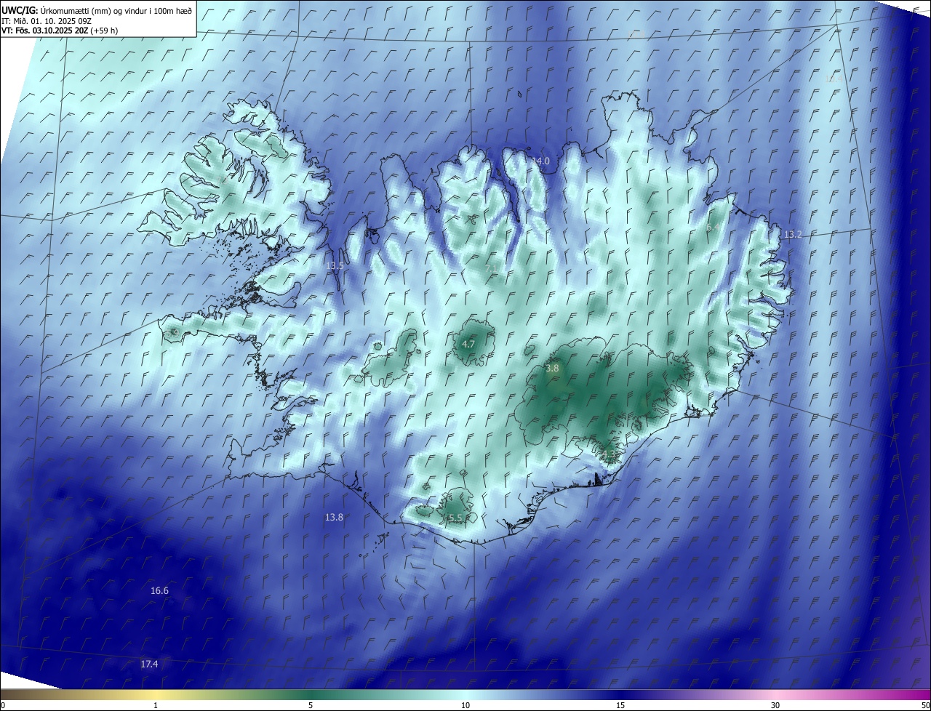
Task: Click the 17.4 value label near the bottom
Action: coord(149,664)
